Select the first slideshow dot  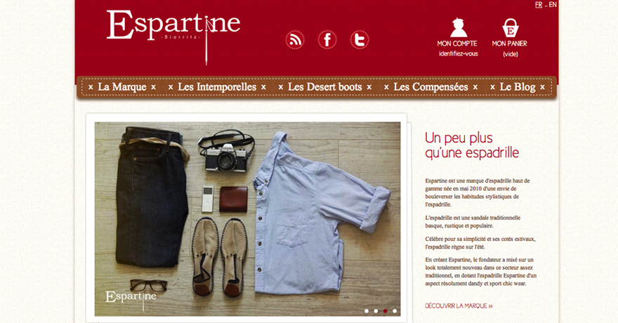[367, 311]
